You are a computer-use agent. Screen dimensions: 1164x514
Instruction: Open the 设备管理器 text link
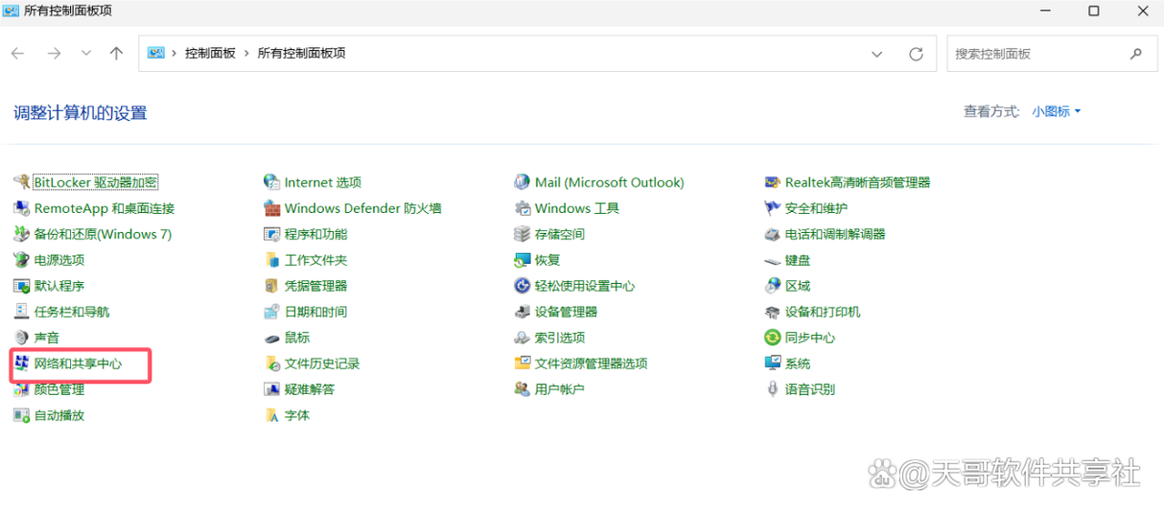coord(566,312)
